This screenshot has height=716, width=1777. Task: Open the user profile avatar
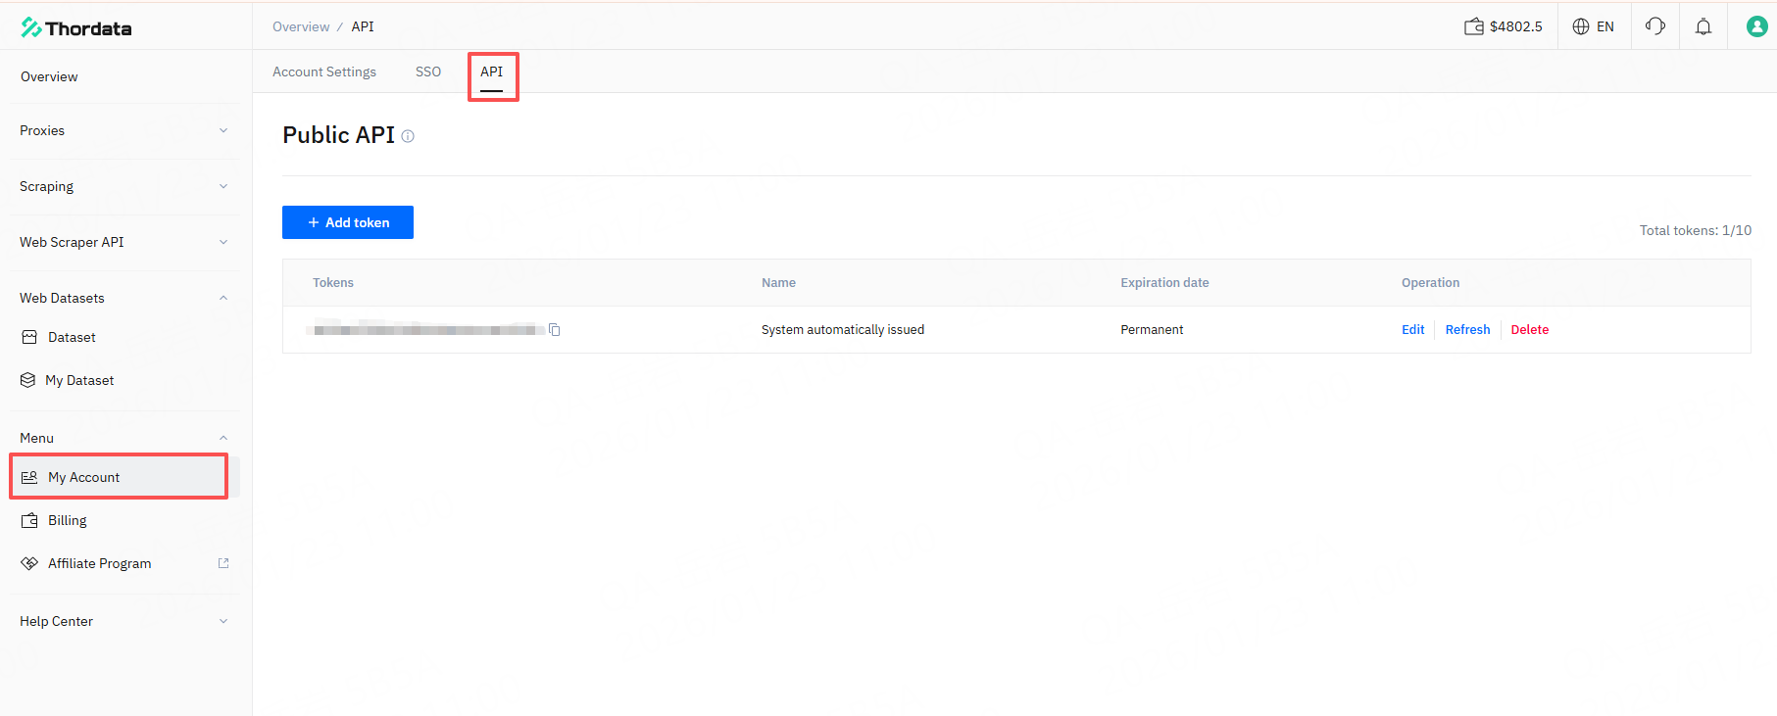(x=1756, y=26)
